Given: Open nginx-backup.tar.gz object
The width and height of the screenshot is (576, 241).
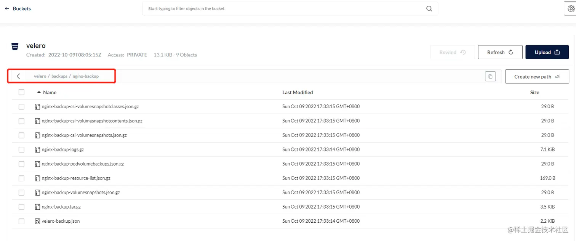Looking at the screenshot, I should tap(61, 207).
